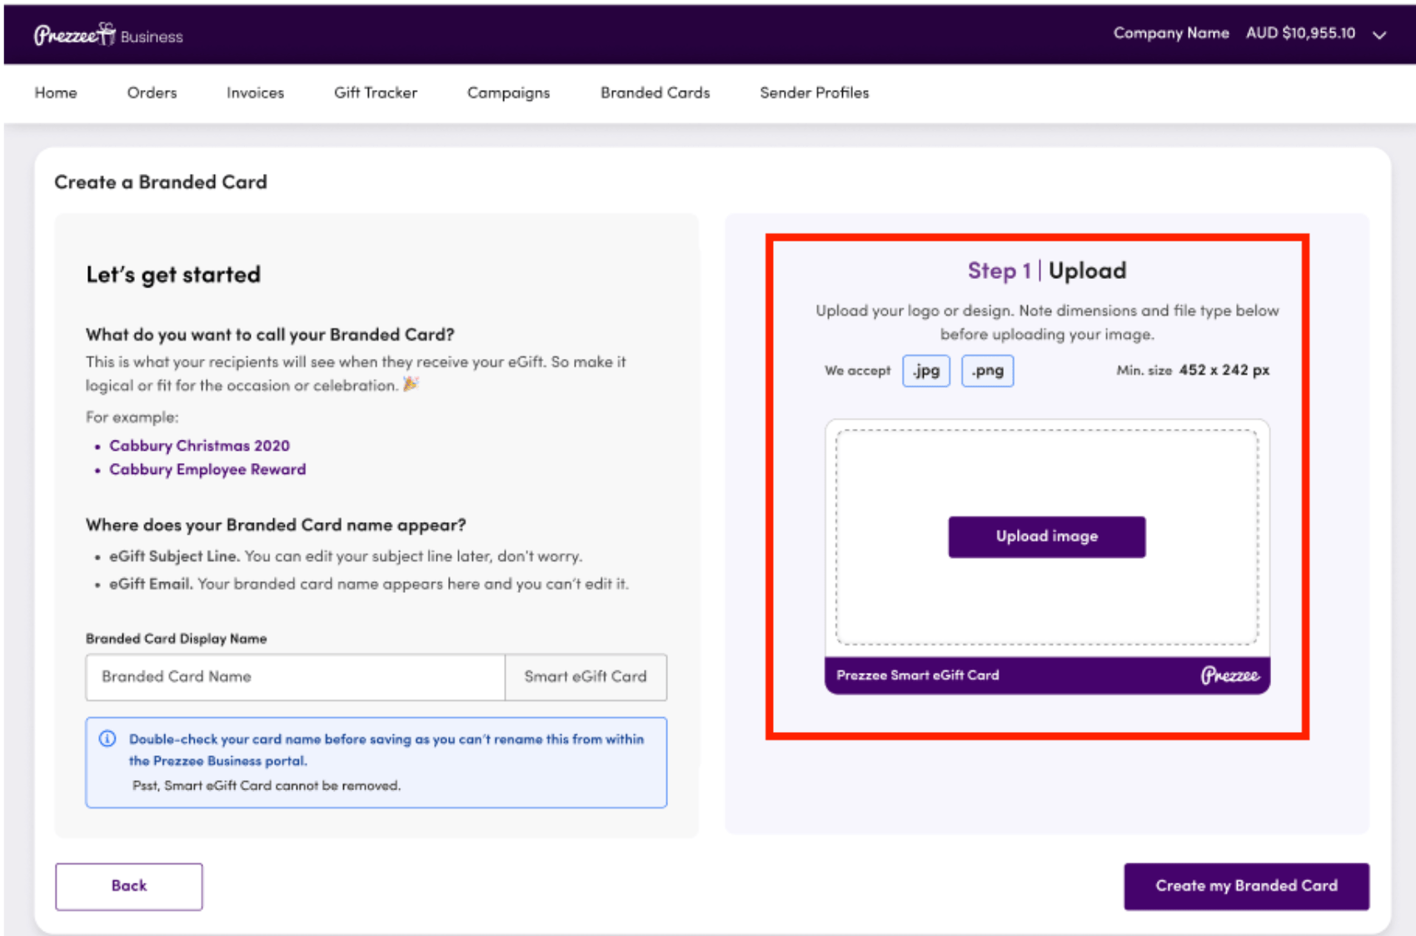
Task: Click the Upload image button
Action: (1046, 536)
